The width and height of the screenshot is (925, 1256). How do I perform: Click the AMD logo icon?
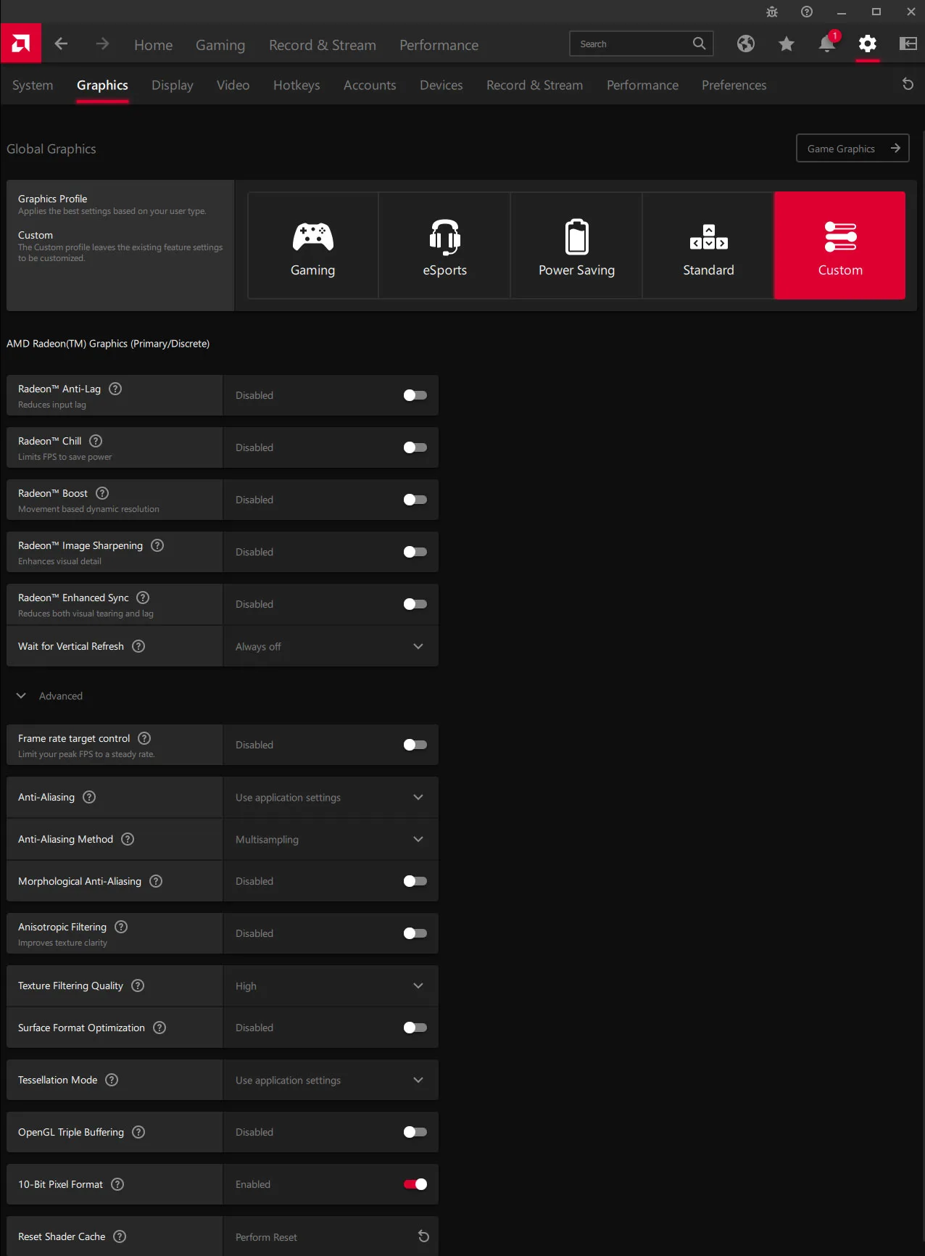point(20,44)
